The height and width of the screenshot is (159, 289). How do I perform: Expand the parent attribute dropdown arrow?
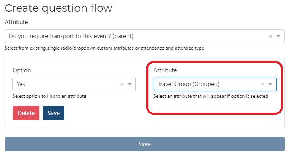click(278, 36)
